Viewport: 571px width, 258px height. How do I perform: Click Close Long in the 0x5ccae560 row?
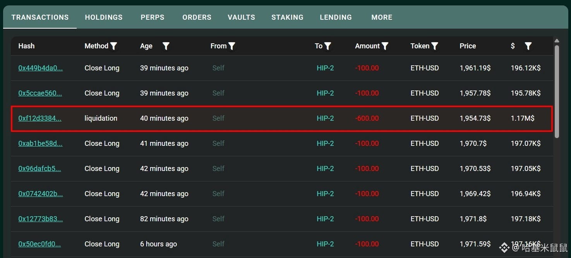(x=102, y=93)
